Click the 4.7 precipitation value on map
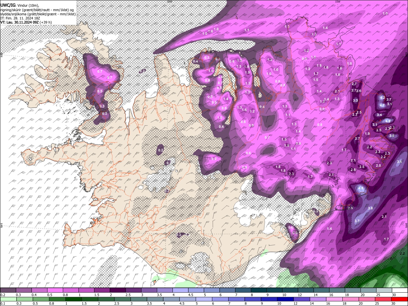408x306 pixels. pyautogui.click(x=382, y=105)
